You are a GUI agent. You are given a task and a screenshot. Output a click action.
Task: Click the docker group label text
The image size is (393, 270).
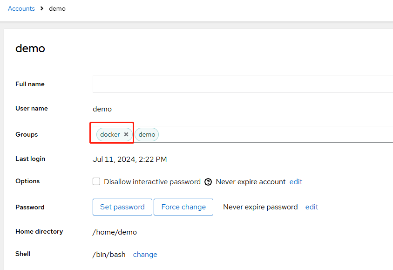click(x=110, y=134)
